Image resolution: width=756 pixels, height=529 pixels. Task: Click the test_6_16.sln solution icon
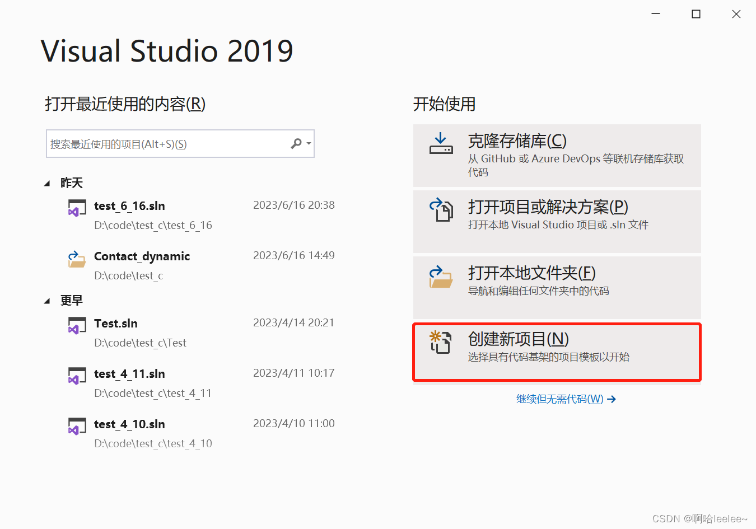pos(77,208)
